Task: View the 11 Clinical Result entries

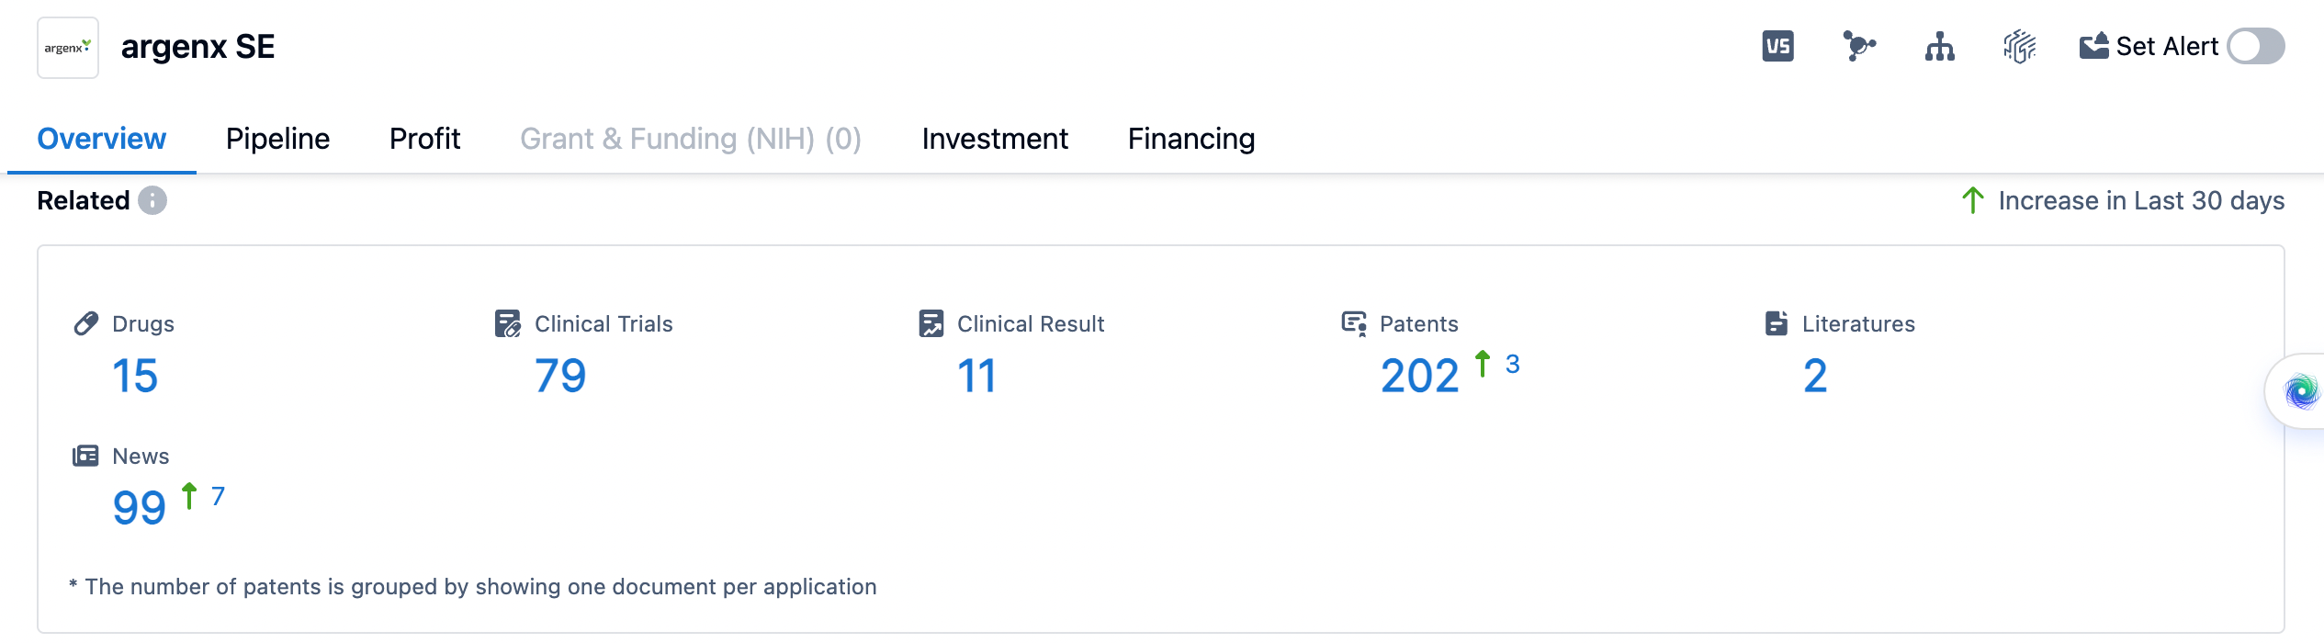Action: coord(976,376)
